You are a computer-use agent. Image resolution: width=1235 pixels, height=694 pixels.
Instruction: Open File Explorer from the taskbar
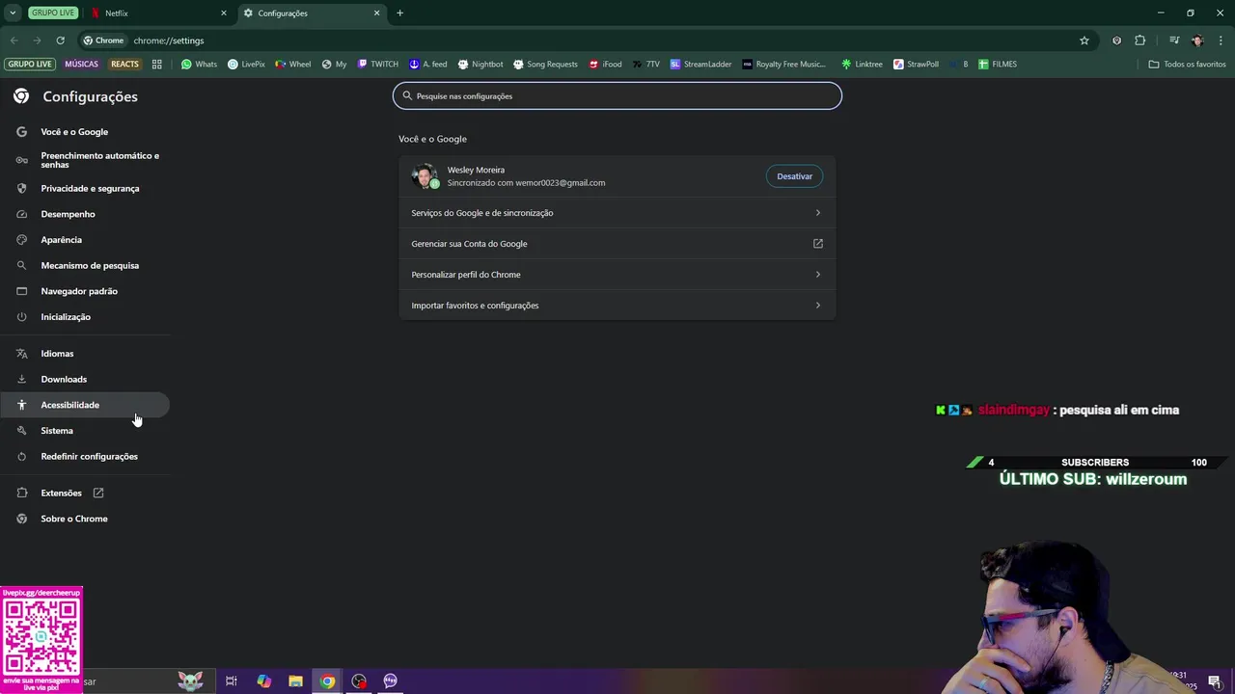coord(296,681)
